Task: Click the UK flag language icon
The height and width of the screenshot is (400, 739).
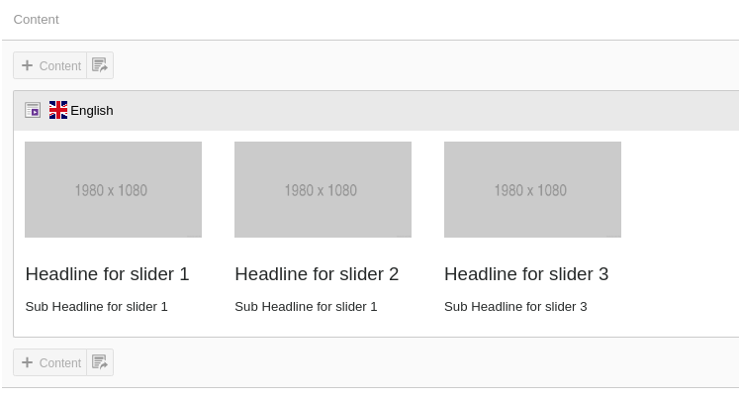Action: (x=58, y=110)
